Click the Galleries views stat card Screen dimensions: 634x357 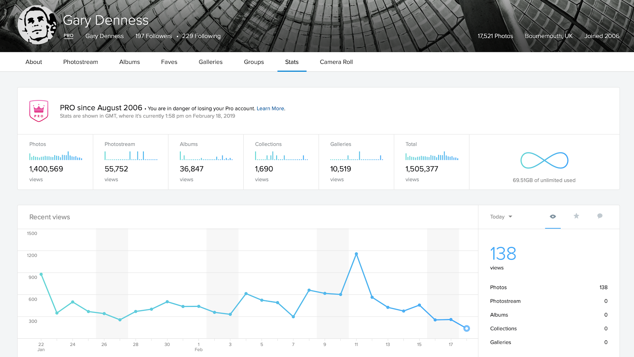pos(356,162)
